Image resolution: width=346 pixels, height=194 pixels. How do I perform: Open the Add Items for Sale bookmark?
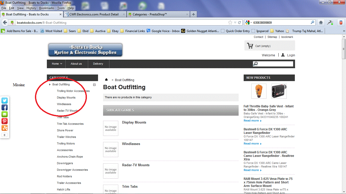point(20,31)
